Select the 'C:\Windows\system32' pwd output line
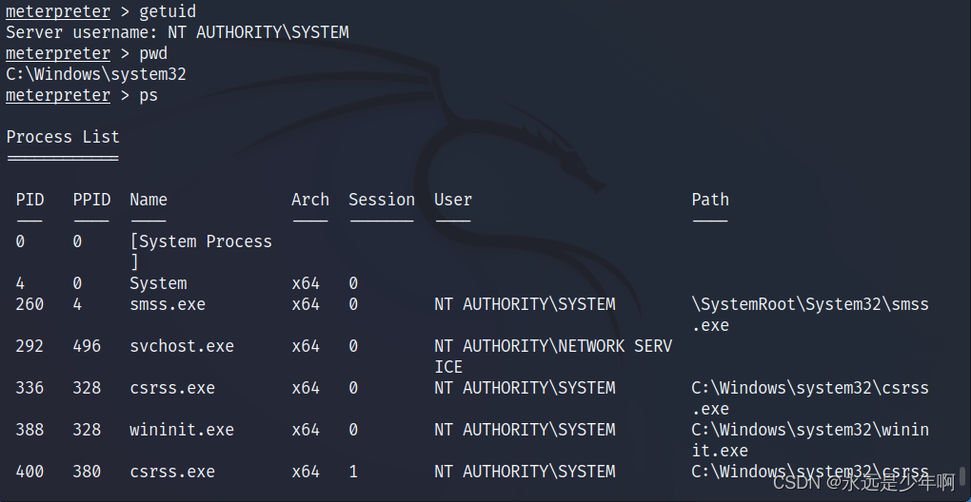The height and width of the screenshot is (502, 971). coord(96,75)
